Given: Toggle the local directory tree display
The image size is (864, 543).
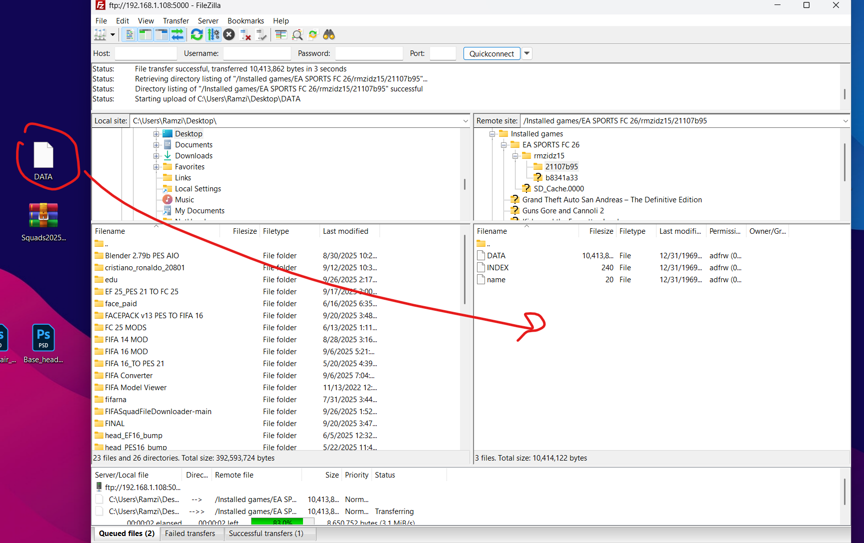Looking at the screenshot, I should click(x=145, y=34).
